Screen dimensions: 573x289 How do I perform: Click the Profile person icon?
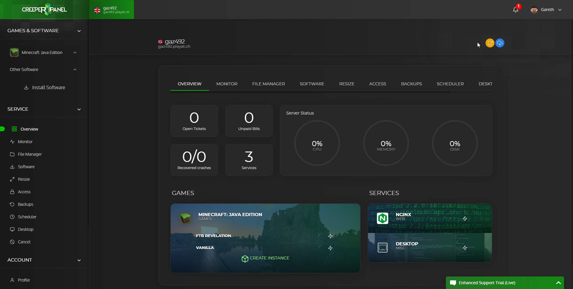click(x=12, y=280)
